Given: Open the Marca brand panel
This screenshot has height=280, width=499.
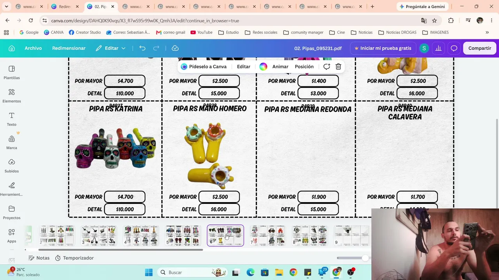Looking at the screenshot, I should (12, 142).
